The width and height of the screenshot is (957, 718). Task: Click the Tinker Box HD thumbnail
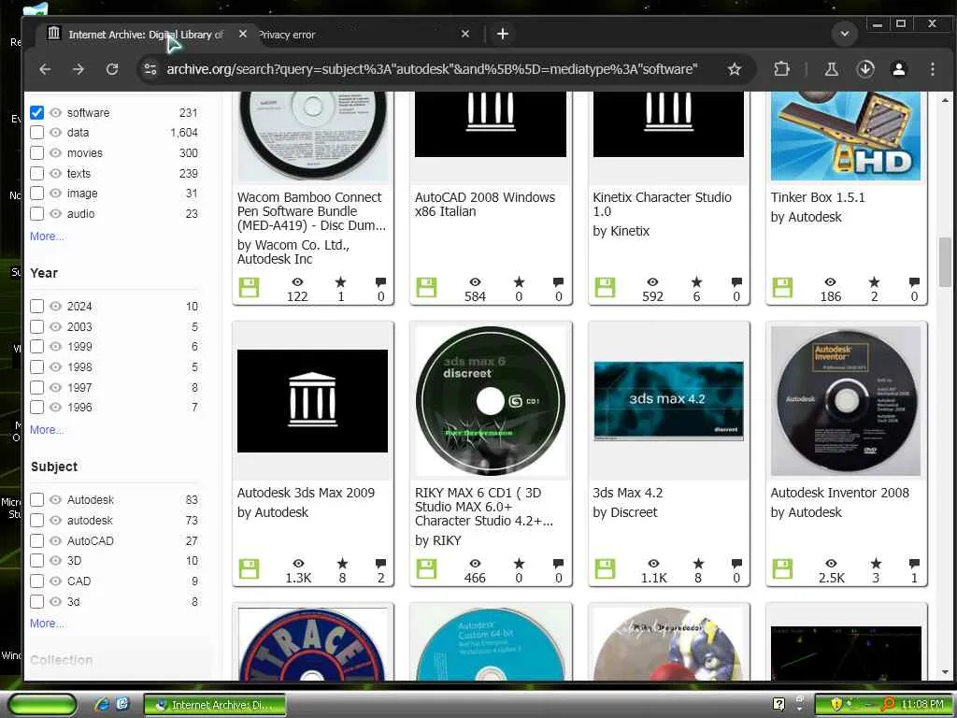846,136
